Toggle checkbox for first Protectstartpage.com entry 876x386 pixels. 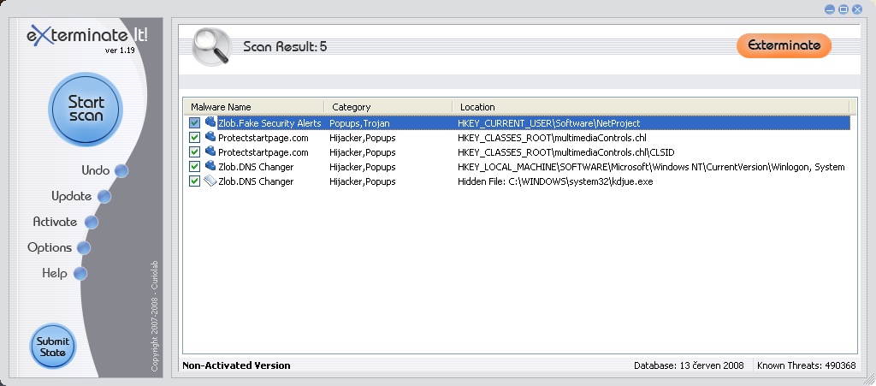(195, 138)
